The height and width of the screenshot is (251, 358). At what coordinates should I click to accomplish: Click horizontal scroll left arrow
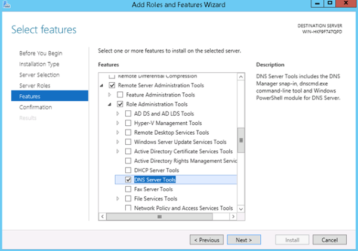103,216
